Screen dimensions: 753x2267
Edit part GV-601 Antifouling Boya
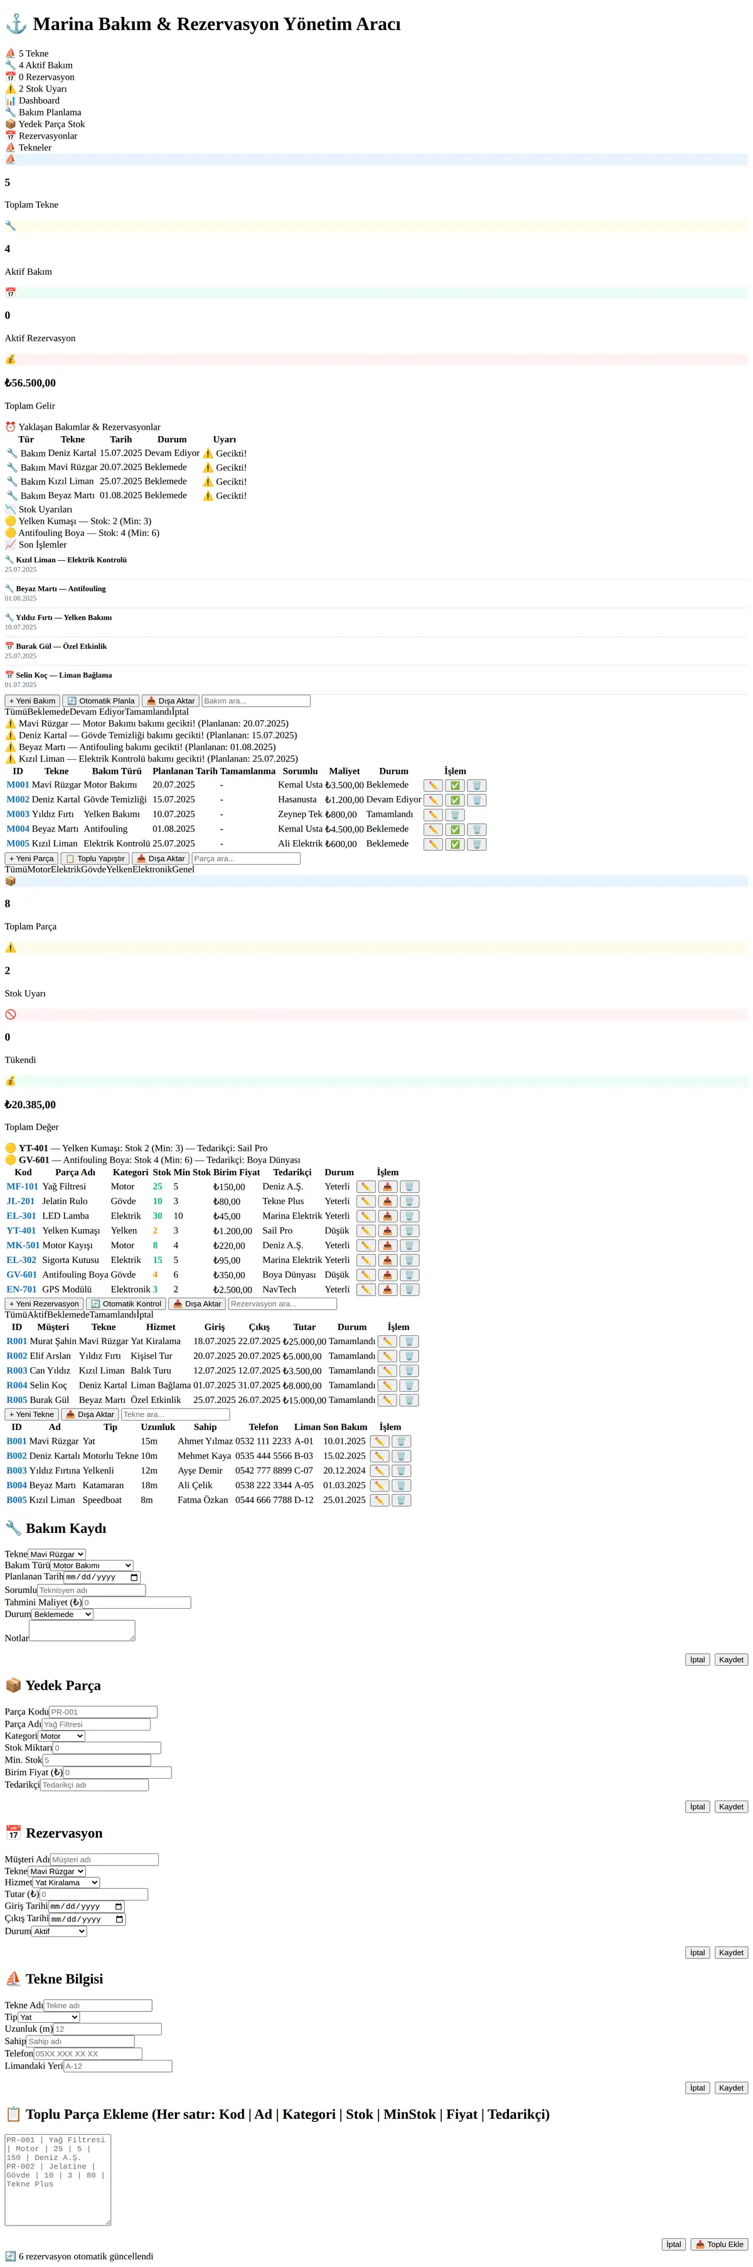pyautogui.click(x=366, y=1275)
